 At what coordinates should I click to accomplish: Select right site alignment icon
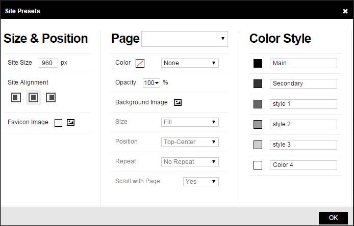50,97
